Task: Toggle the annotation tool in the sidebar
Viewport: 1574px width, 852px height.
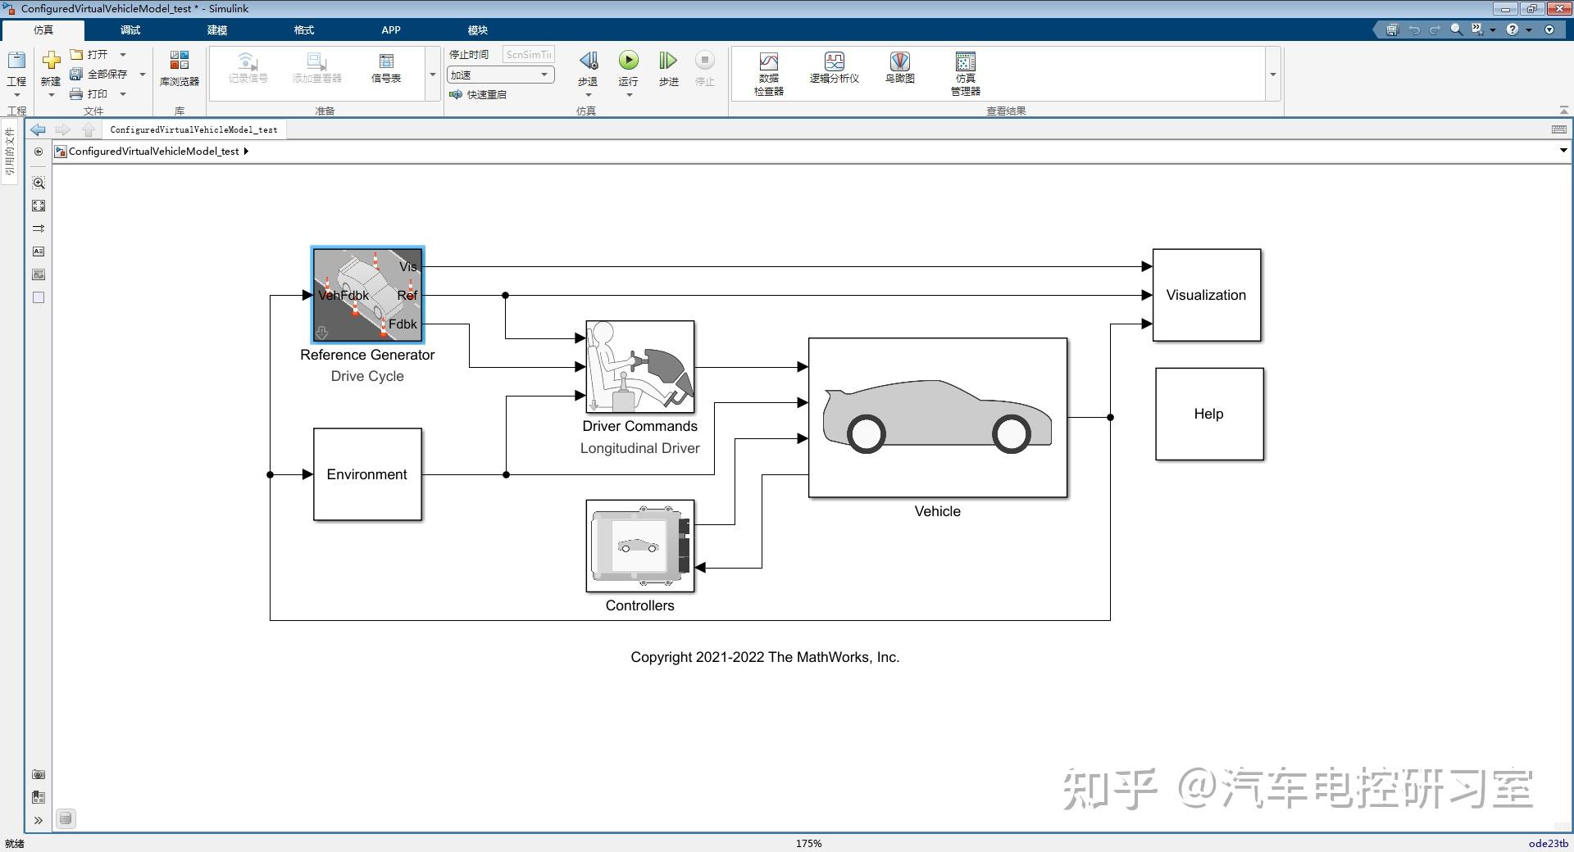Action: pos(38,252)
